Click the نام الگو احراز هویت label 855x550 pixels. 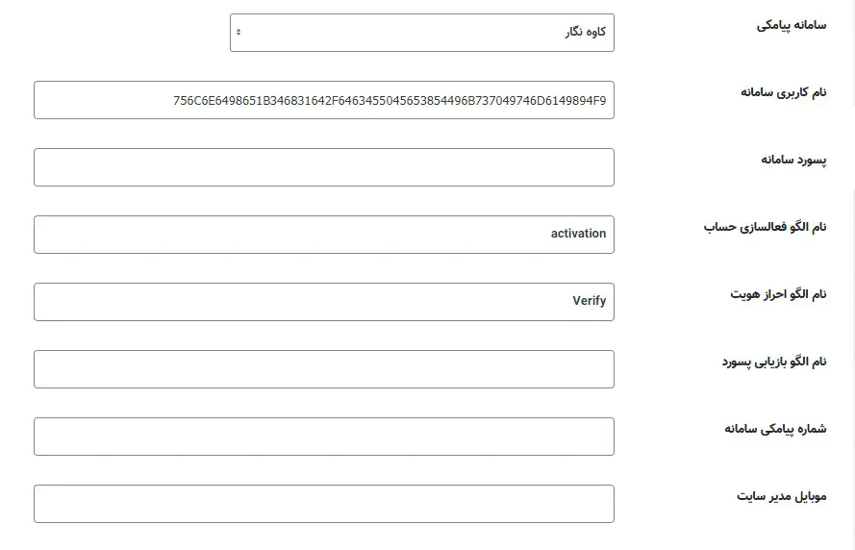click(x=778, y=294)
